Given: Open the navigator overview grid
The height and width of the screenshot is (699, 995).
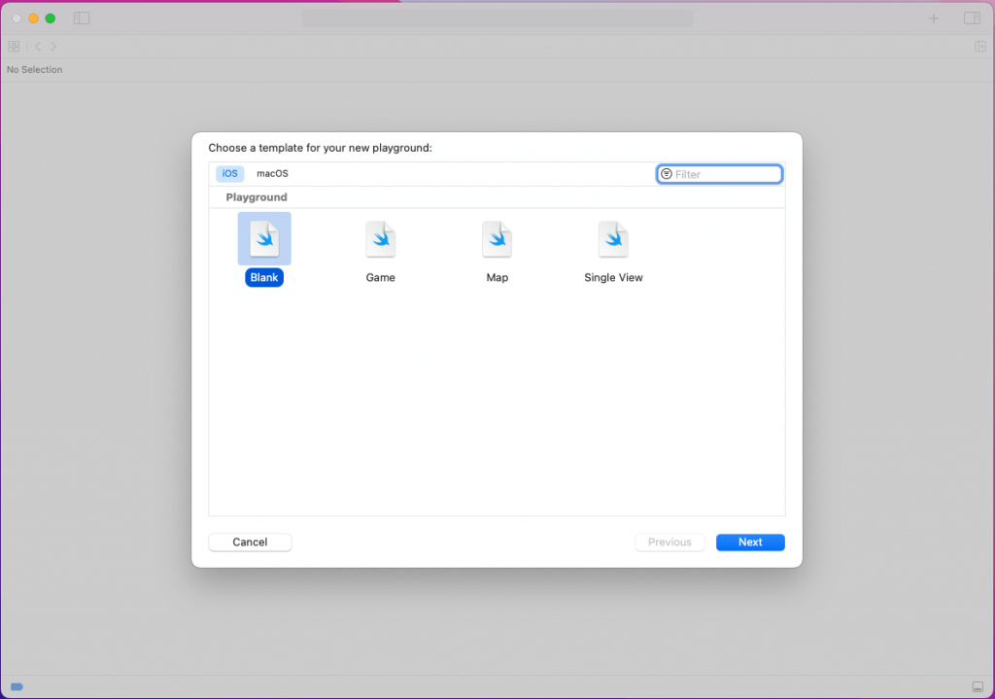Looking at the screenshot, I should pos(14,46).
